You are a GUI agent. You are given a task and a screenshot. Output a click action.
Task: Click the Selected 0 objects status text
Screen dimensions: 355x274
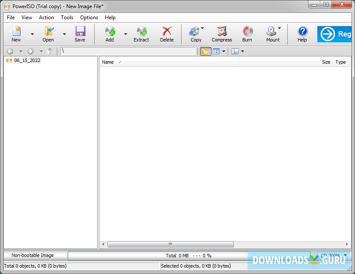[196, 266]
